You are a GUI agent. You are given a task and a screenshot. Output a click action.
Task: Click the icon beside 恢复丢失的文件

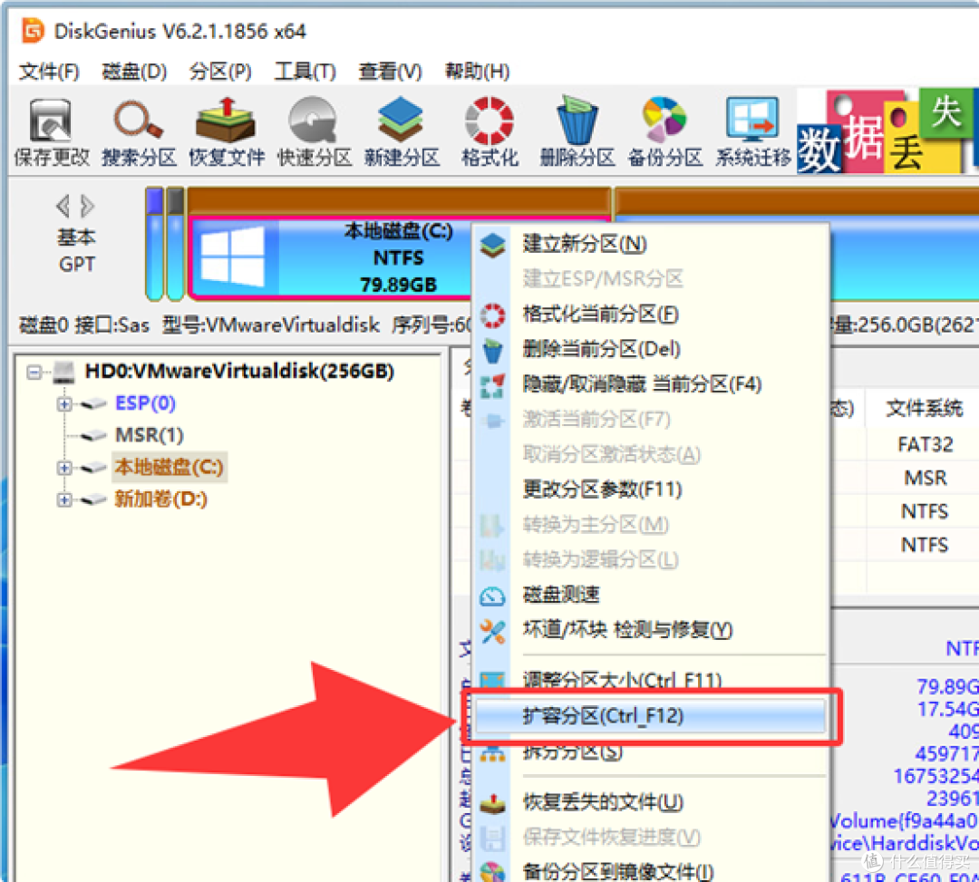[492, 803]
